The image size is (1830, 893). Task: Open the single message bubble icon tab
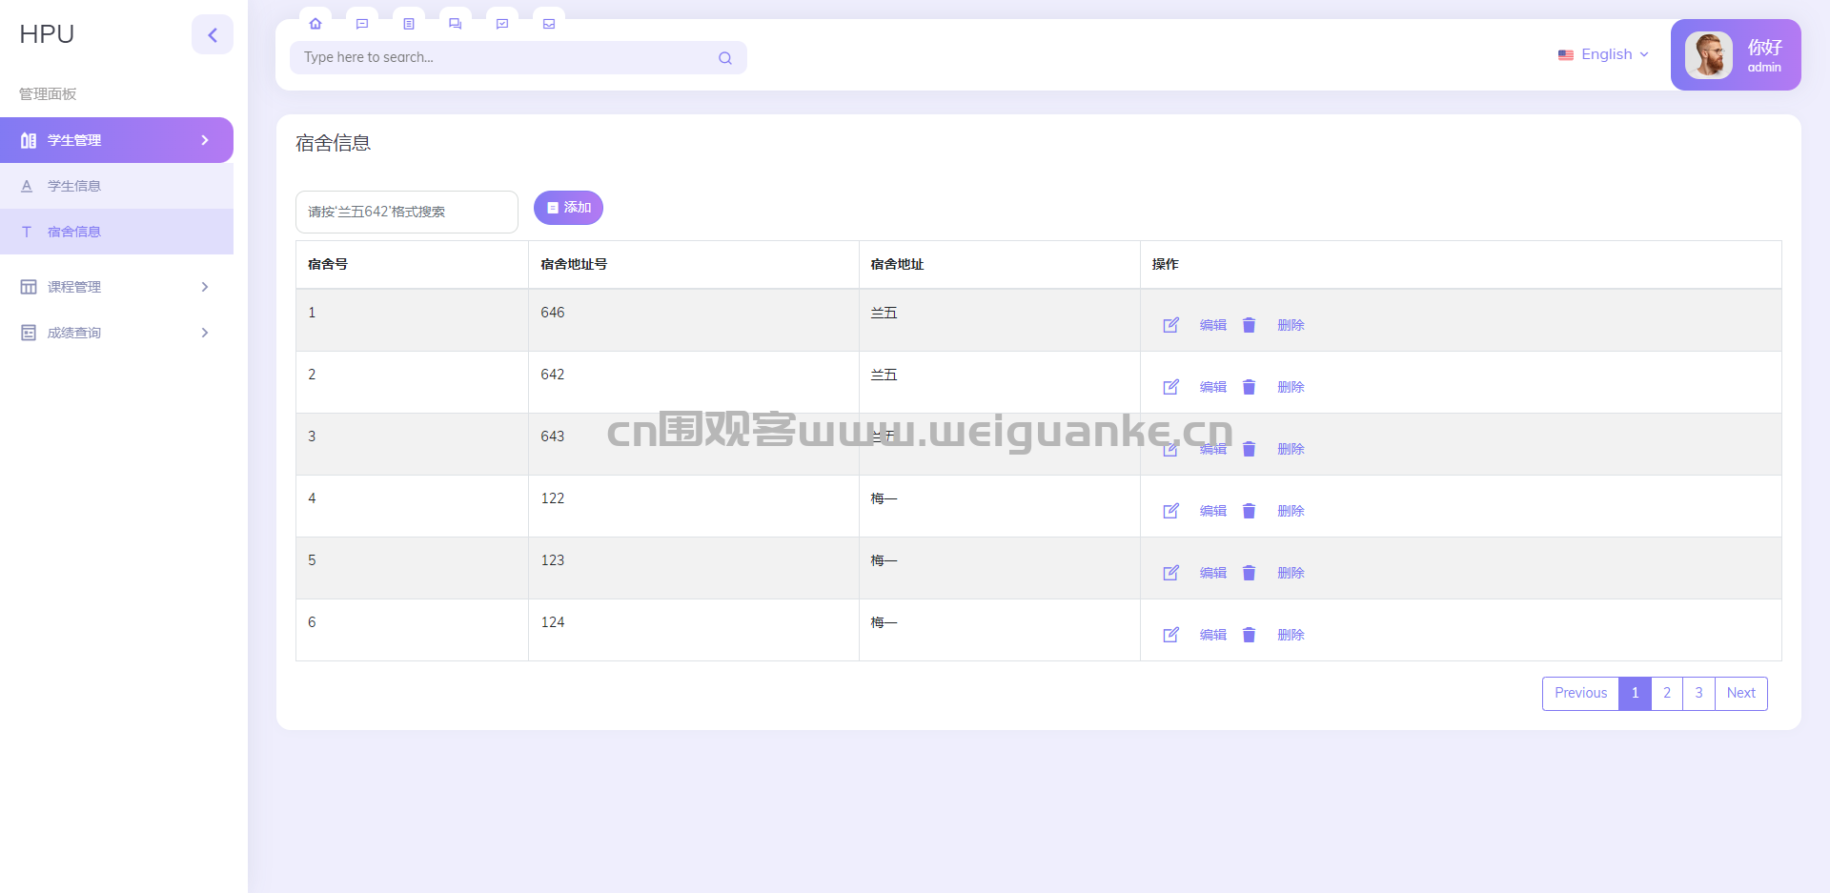[x=362, y=23]
